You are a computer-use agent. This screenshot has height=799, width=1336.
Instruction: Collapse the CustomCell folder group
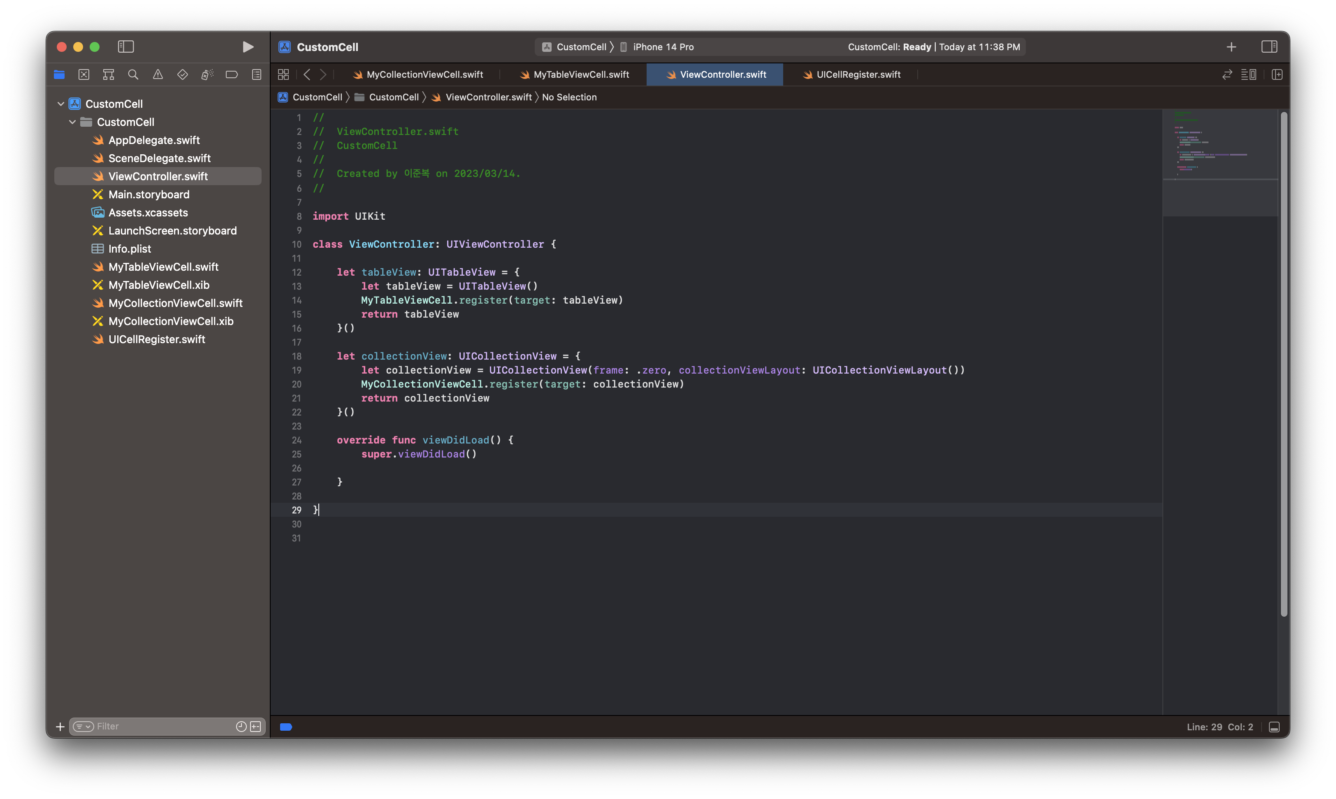[x=72, y=122]
